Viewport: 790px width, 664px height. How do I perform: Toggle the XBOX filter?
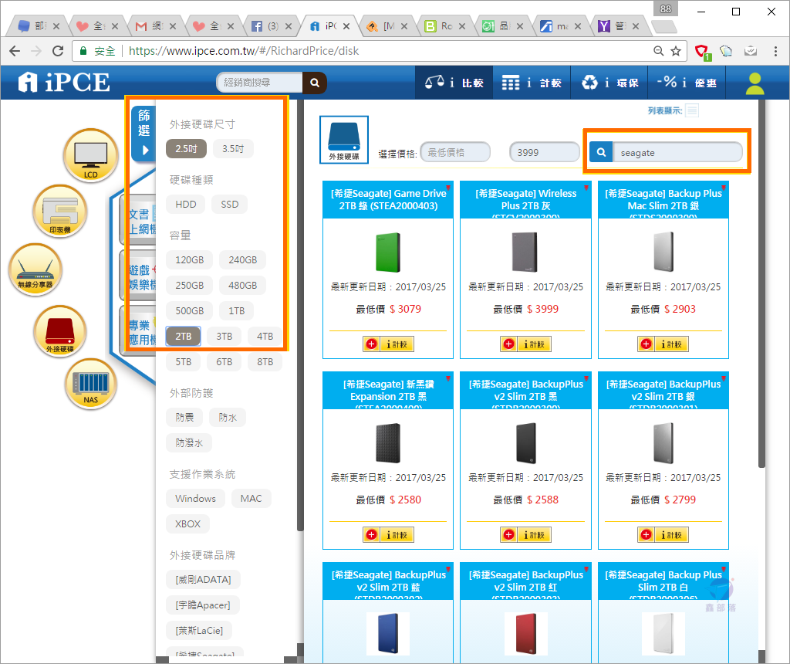(x=188, y=523)
